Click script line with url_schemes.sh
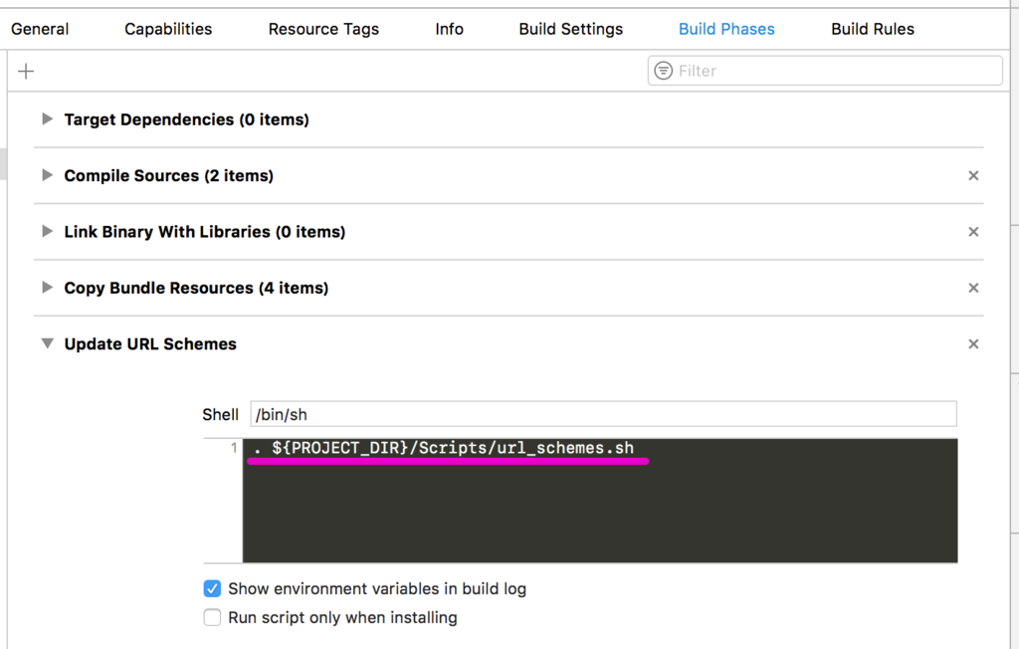The width and height of the screenshot is (1019, 649). coord(444,448)
